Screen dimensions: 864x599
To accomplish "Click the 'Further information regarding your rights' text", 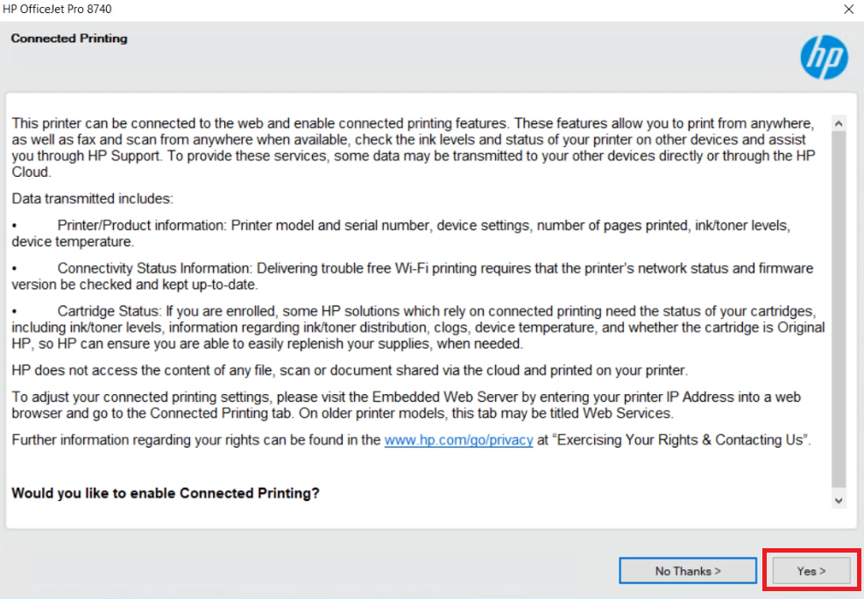I will pyautogui.click(x=196, y=440).
